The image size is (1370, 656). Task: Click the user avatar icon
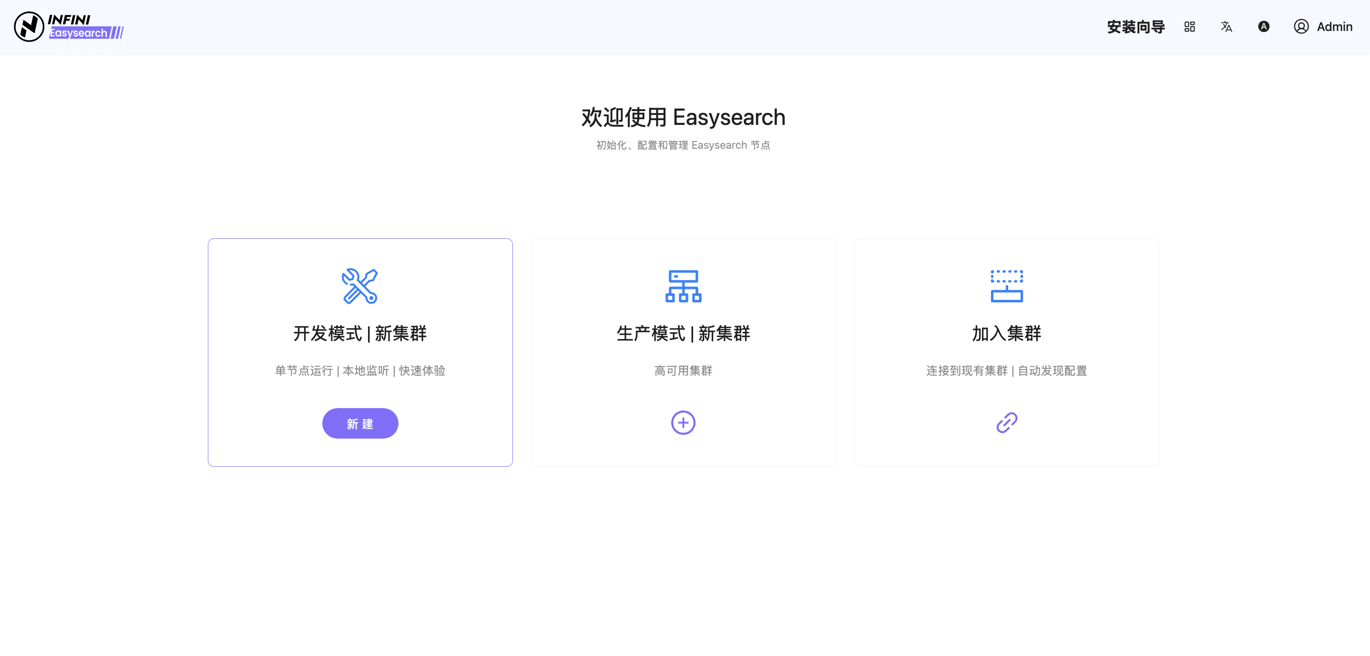[x=1300, y=27]
